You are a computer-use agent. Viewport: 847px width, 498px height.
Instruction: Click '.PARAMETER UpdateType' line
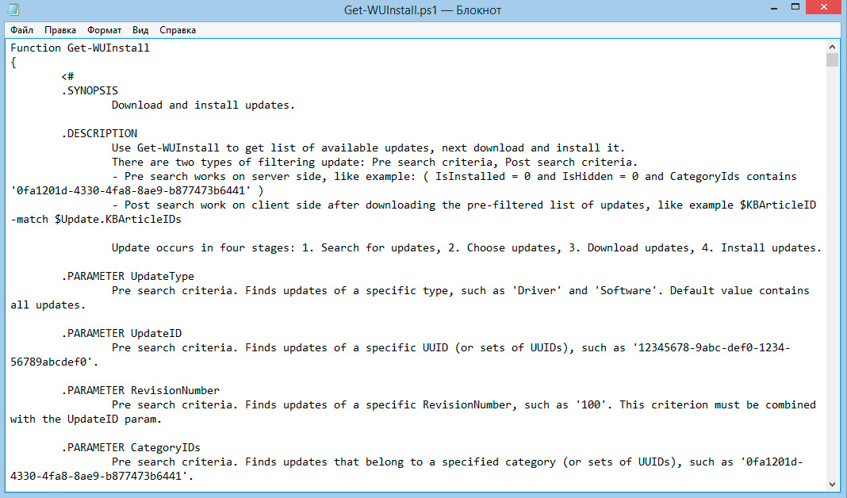128,276
